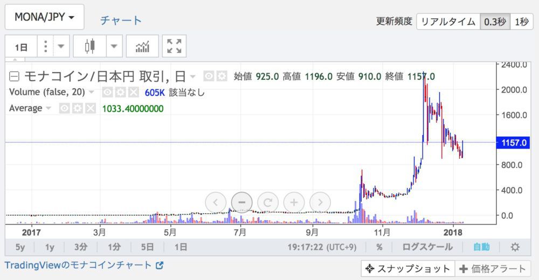Toggle visibility eye of main series

click(209, 76)
